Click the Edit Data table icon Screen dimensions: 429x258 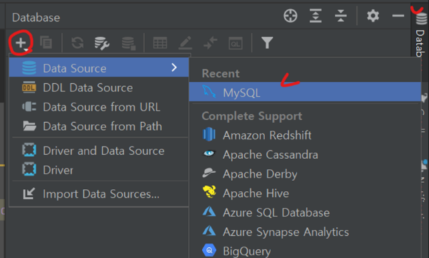tap(160, 43)
